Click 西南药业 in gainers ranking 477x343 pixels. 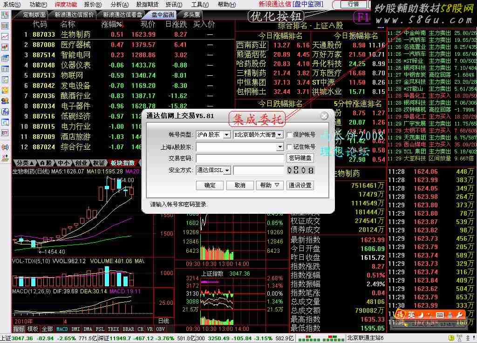251,46
